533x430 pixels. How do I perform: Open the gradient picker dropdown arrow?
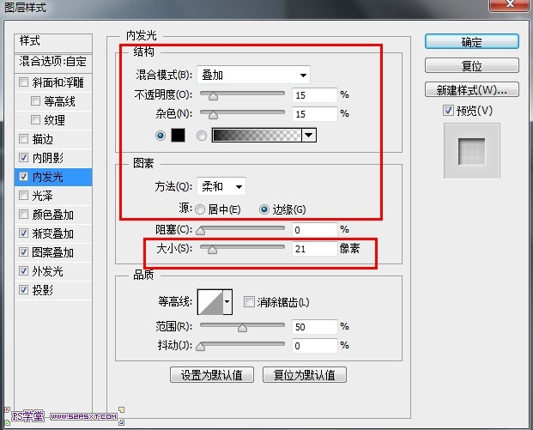tap(309, 135)
